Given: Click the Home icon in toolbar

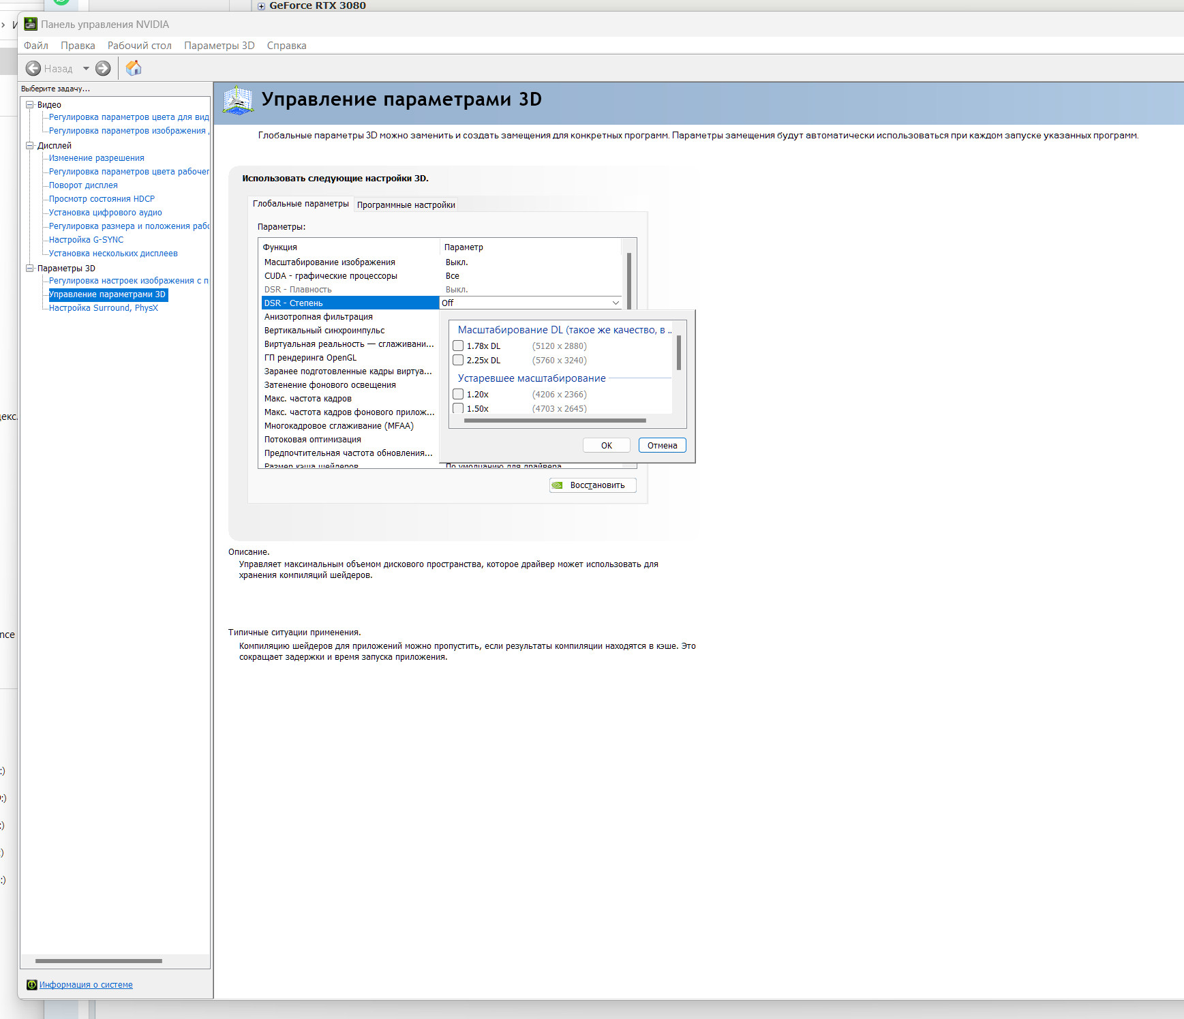Looking at the screenshot, I should (134, 68).
